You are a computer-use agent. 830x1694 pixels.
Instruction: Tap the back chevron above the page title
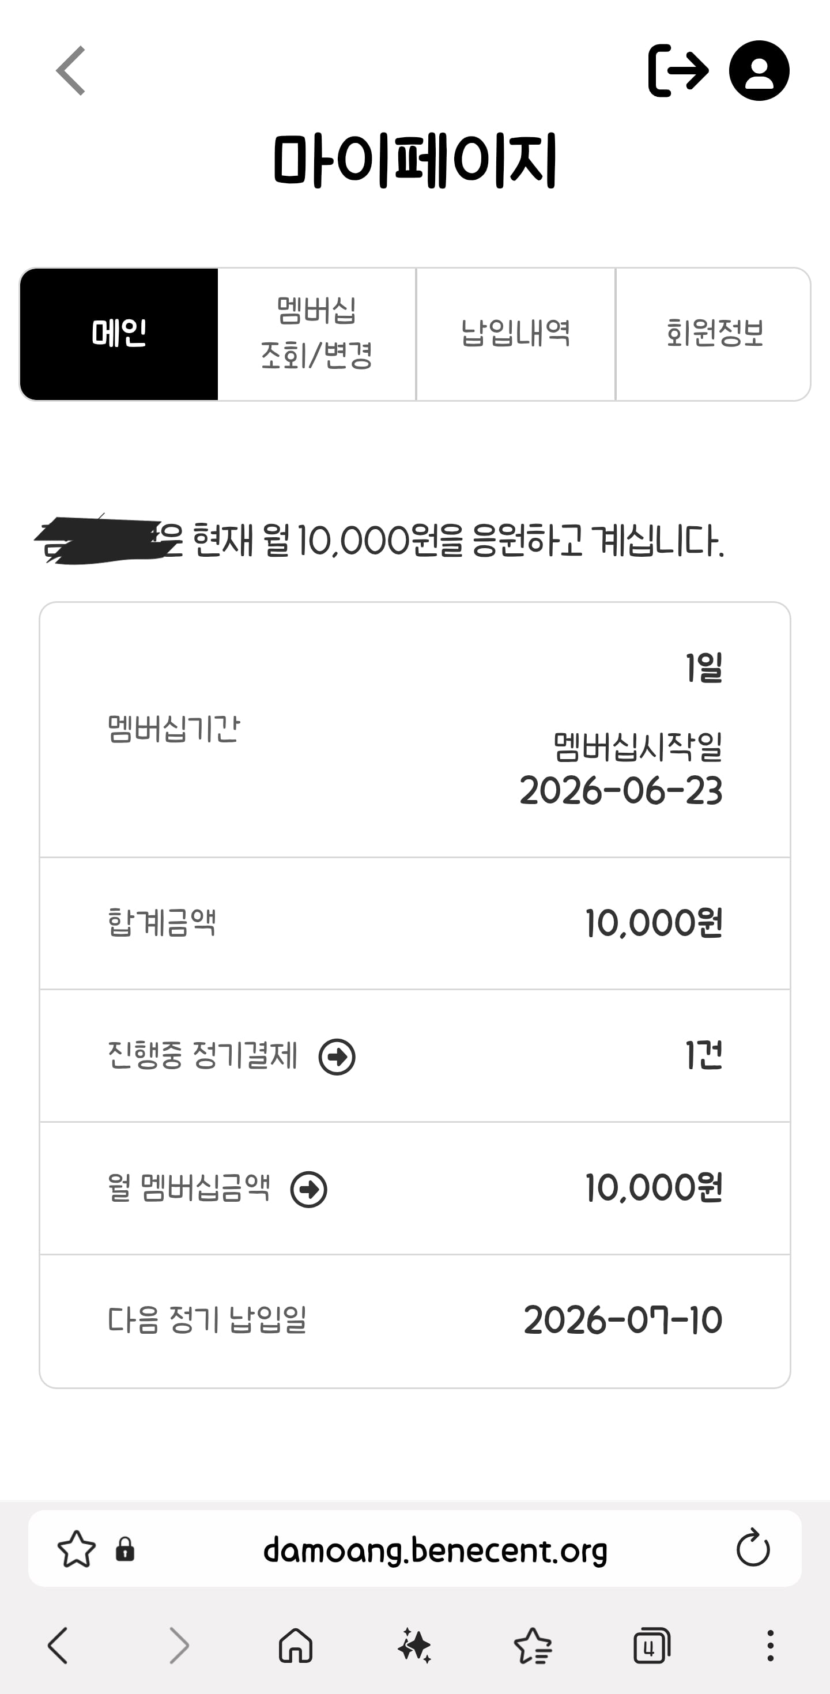pyautogui.click(x=71, y=70)
